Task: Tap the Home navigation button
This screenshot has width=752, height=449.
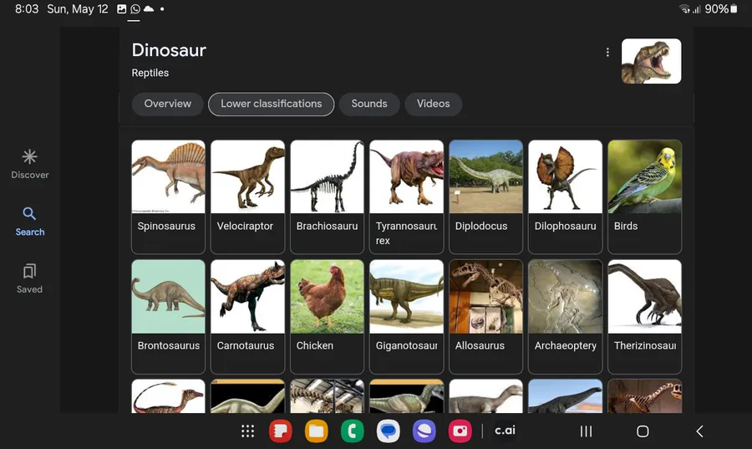Action: point(643,431)
